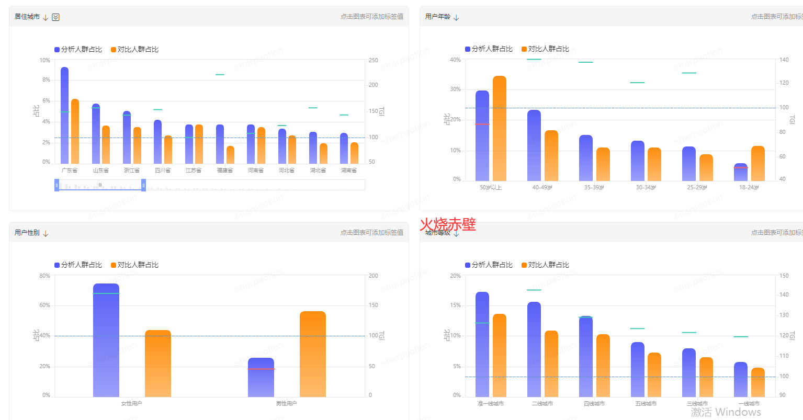
Task: Click the download arrow beside 居住城市 title
Action: click(46, 17)
